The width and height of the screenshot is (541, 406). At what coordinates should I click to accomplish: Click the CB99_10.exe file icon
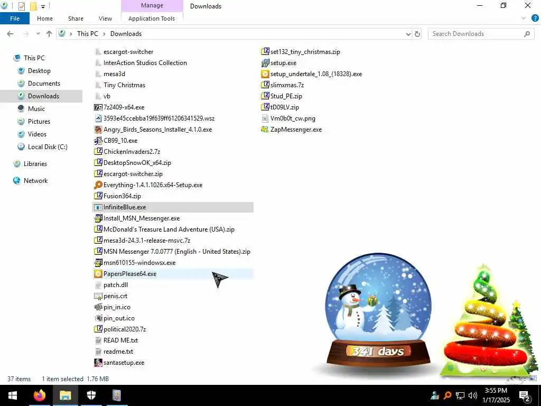(x=98, y=141)
